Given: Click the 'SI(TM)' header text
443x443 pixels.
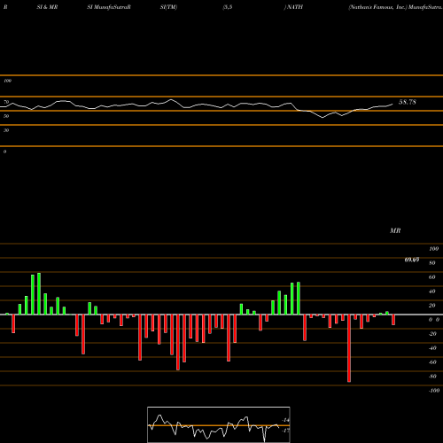Looking at the screenshot, I should click(168, 7).
